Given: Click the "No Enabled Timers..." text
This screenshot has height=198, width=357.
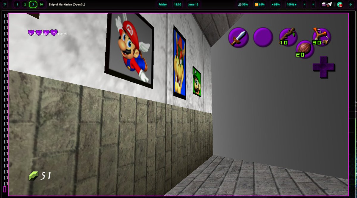Looking at the screenshot, I should (x=48, y=34).
